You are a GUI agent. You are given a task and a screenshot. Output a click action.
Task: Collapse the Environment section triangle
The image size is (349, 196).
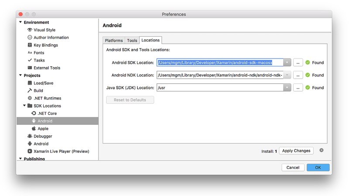21,22
